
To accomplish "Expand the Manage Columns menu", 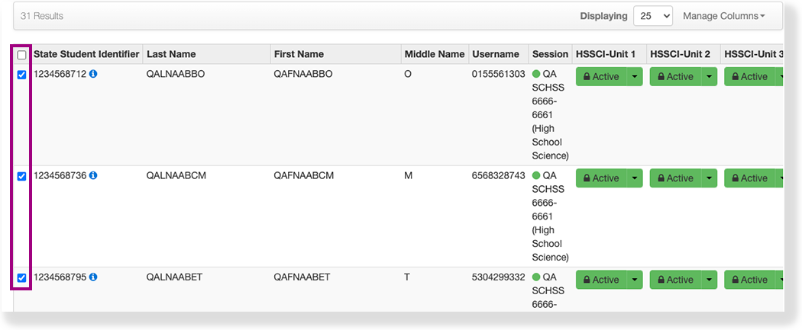I will (x=723, y=16).
